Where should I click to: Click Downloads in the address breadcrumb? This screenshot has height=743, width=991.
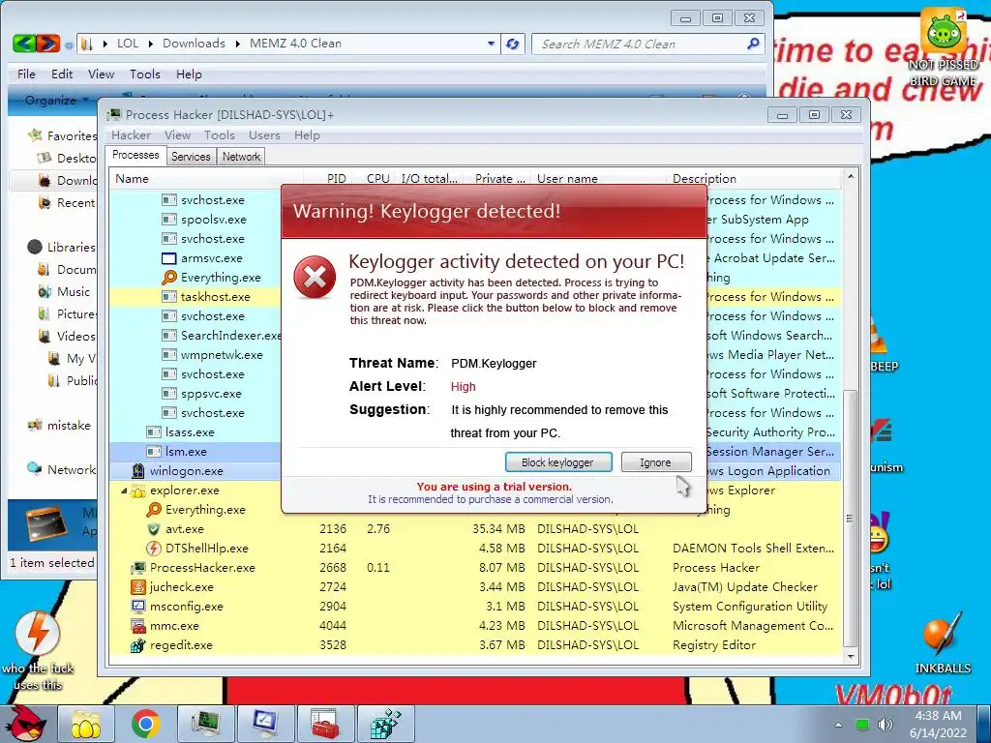pyautogui.click(x=194, y=43)
